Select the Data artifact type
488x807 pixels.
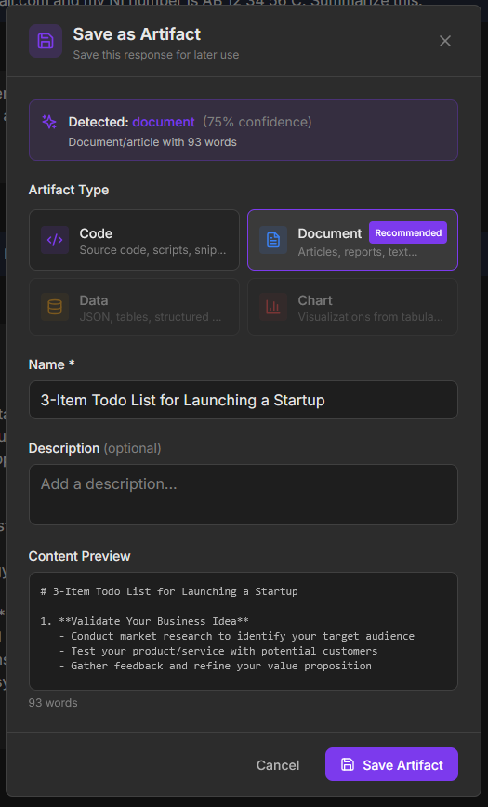(x=135, y=307)
